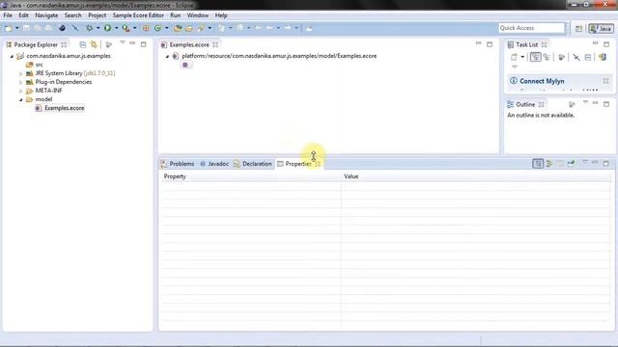
Task: Maximize the Properties view panel
Action: [606, 163]
